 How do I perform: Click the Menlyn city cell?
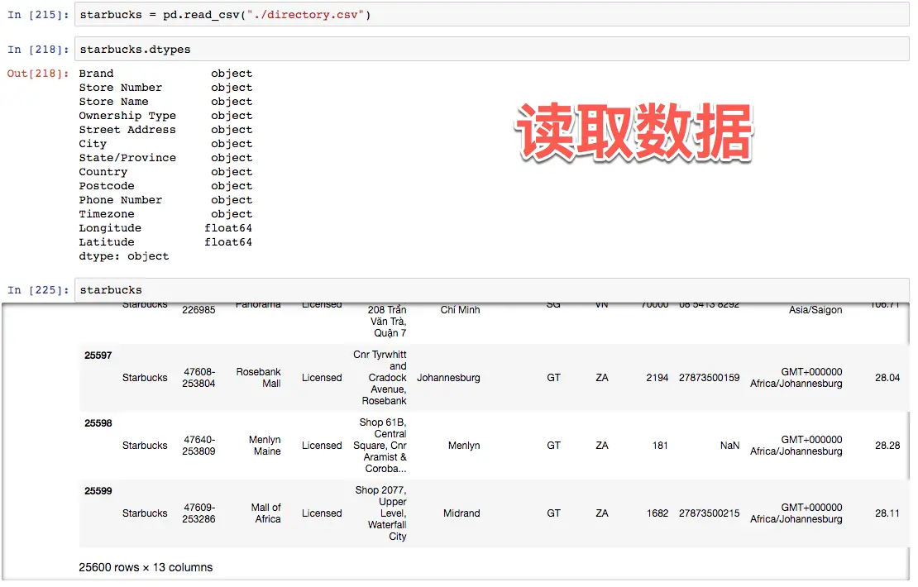[x=464, y=446]
